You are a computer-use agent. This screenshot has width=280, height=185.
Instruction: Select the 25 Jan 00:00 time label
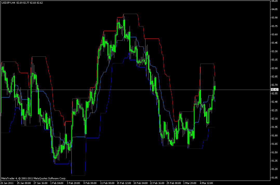24,183
